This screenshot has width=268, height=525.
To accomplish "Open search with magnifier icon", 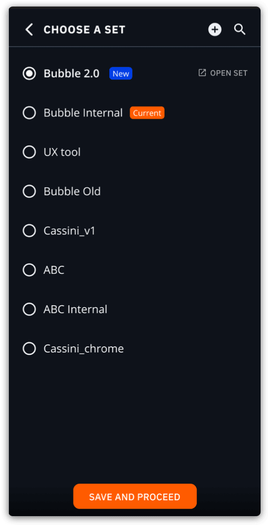I will (239, 30).
